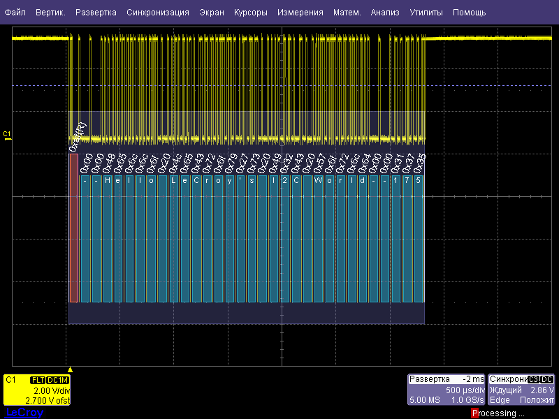Open the Помощь menu
This screenshot has width=559, height=419.
click(469, 13)
